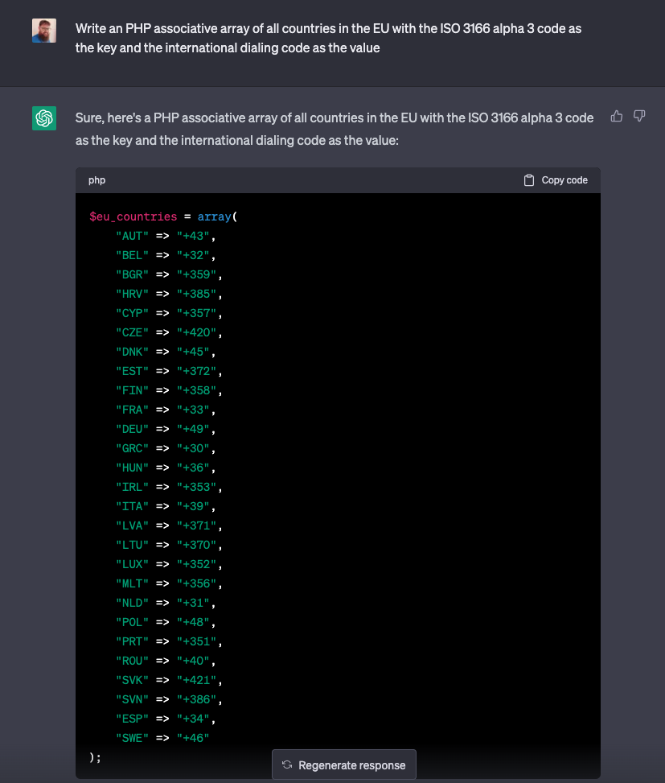Click the circular arrows regenerate icon

click(287, 765)
